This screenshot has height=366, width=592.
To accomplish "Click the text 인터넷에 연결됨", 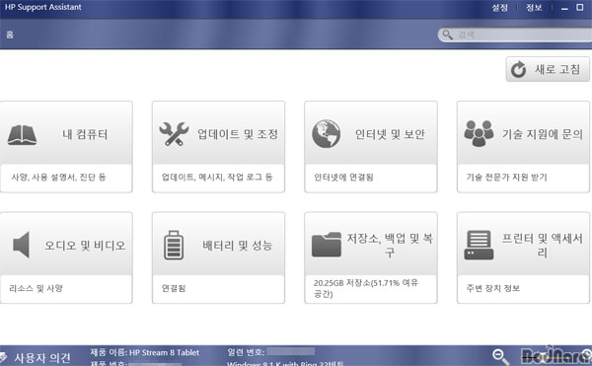I will point(343,177).
